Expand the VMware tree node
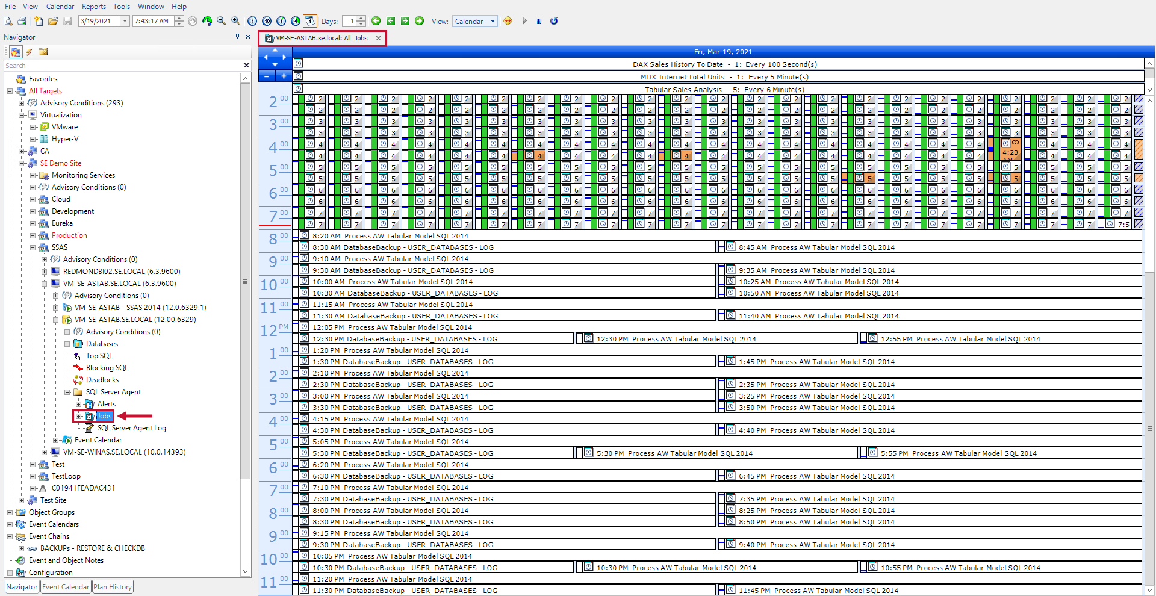 point(33,127)
